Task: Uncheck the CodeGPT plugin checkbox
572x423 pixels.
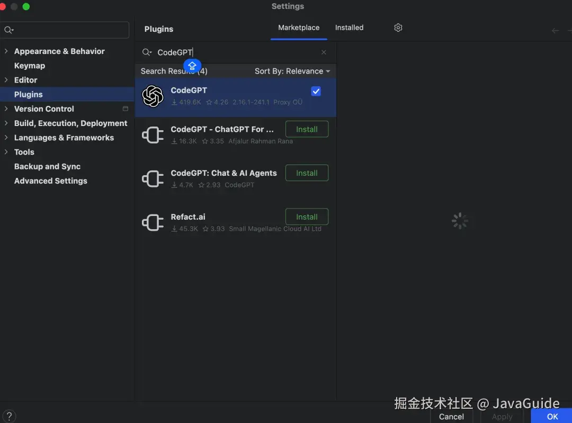Action: tap(316, 91)
